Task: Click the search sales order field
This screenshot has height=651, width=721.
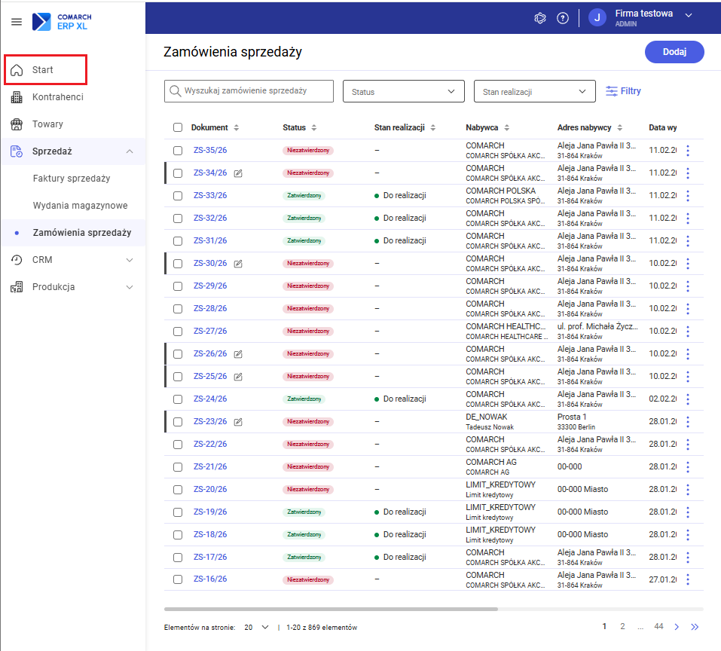Action: point(249,91)
